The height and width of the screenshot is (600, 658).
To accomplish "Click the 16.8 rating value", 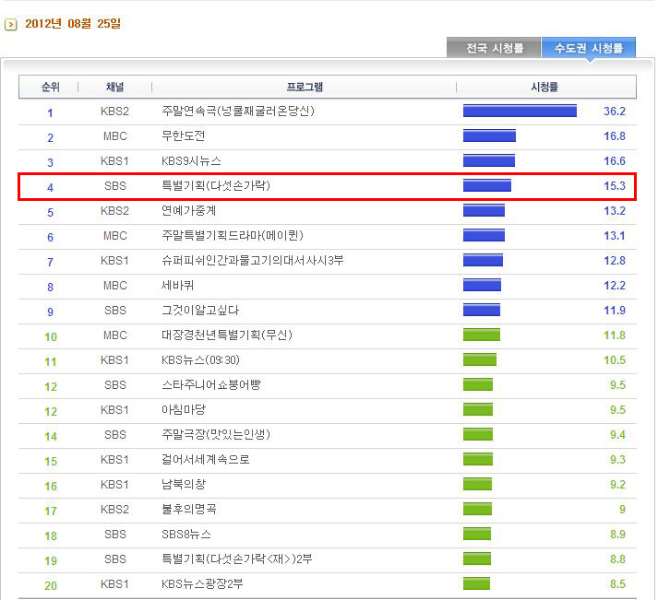I will (615, 136).
